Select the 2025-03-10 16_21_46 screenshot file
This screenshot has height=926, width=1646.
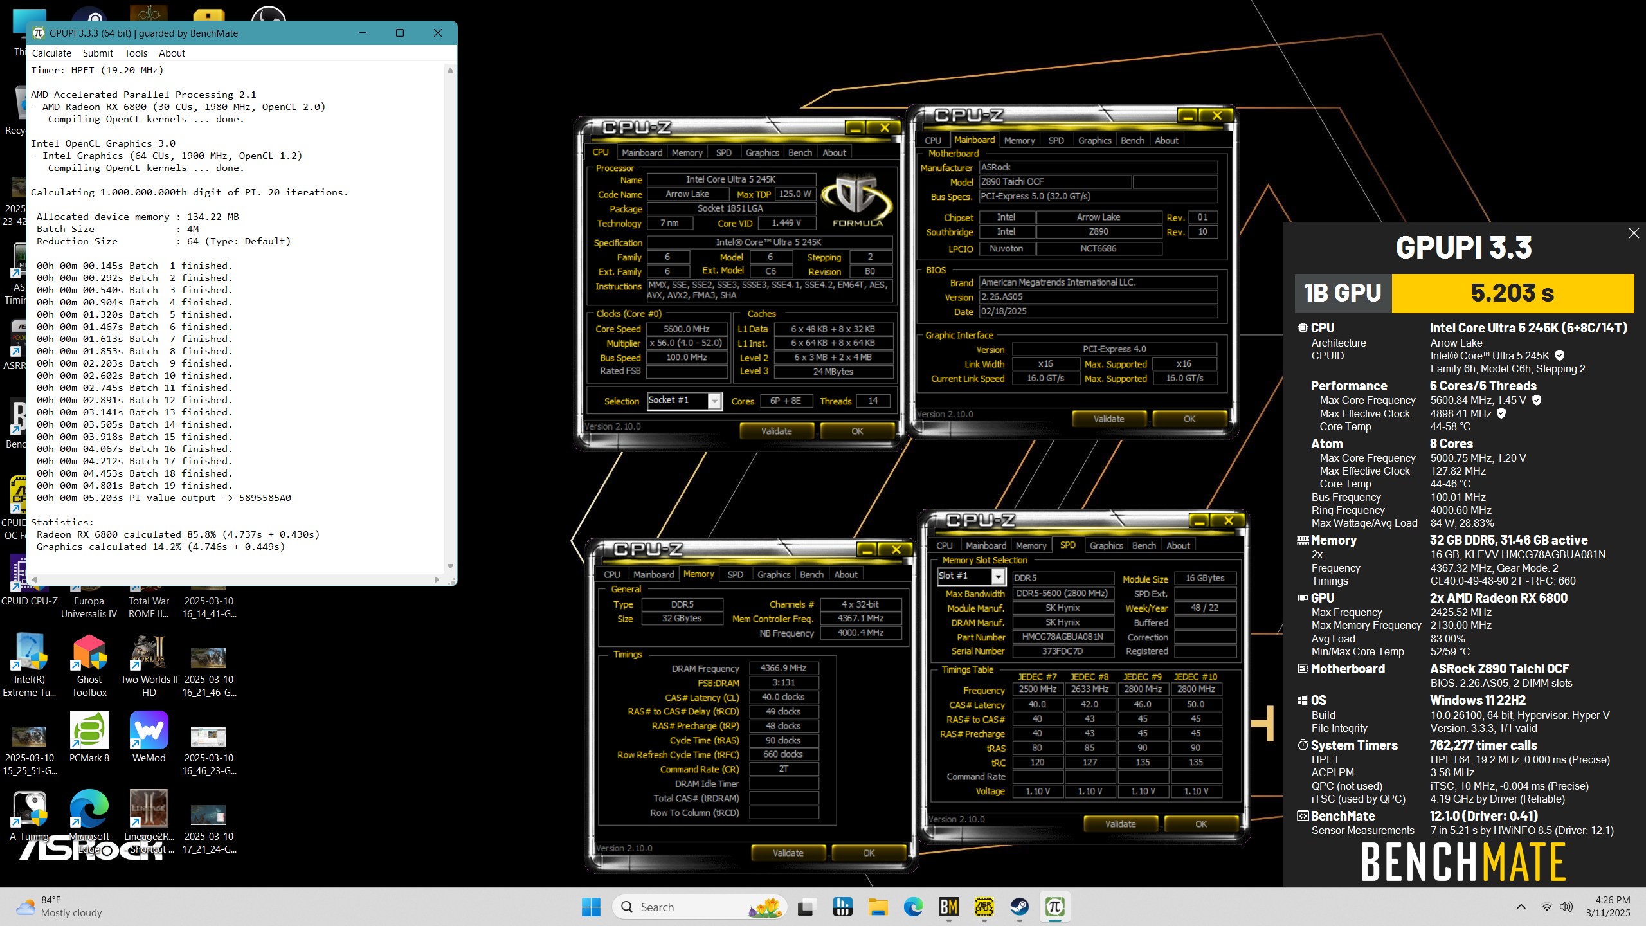pyautogui.click(x=209, y=673)
